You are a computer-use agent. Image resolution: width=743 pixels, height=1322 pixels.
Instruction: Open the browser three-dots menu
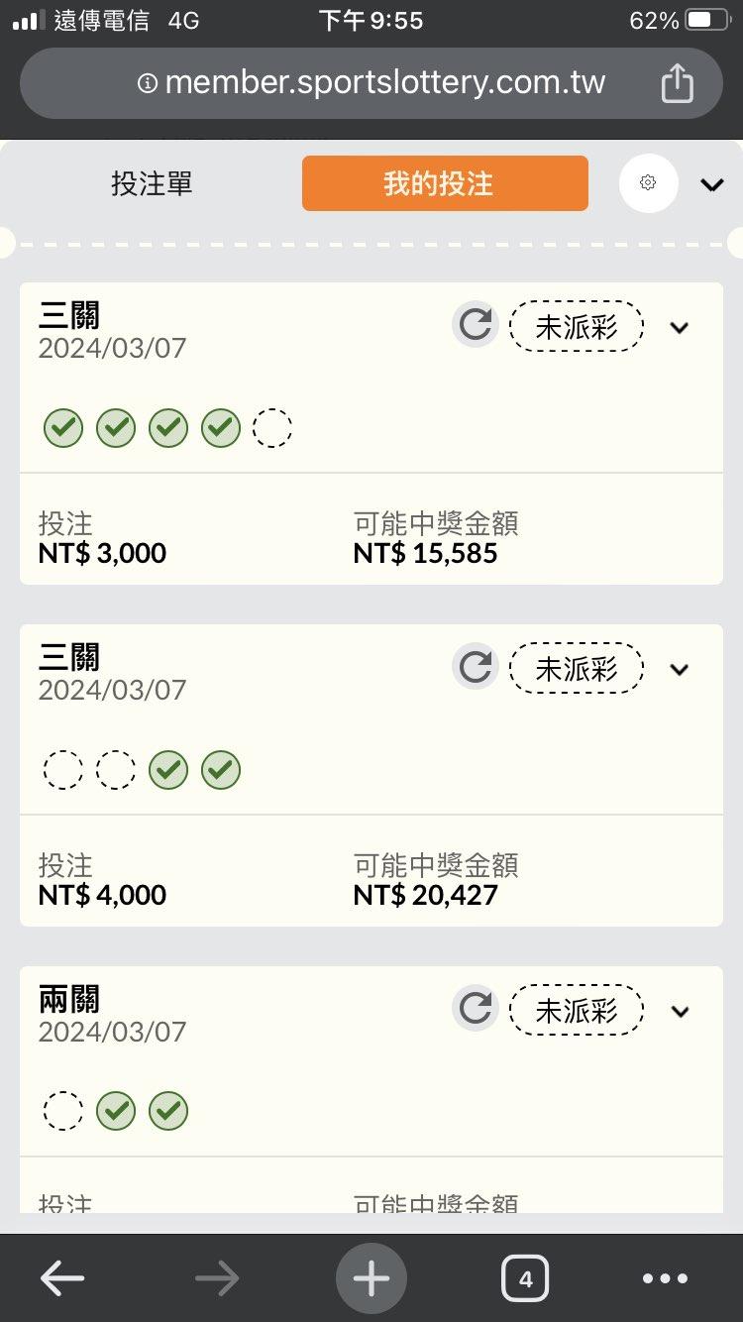(x=665, y=1278)
